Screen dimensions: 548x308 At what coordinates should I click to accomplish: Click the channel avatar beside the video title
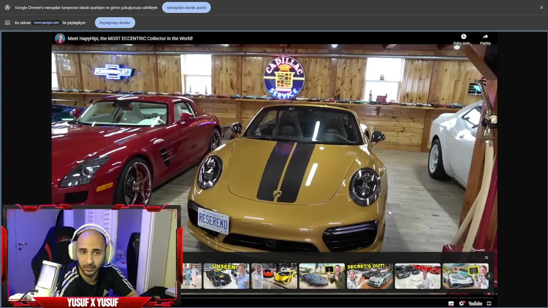tap(60, 38)
